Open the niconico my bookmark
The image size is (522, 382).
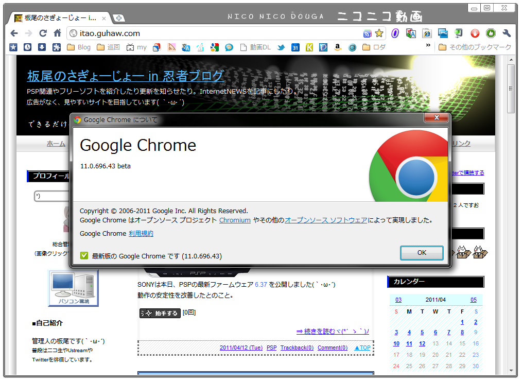click(136, 47)
